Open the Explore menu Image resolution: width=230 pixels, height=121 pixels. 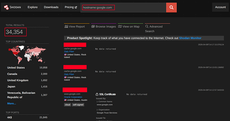tap(33, 7)
